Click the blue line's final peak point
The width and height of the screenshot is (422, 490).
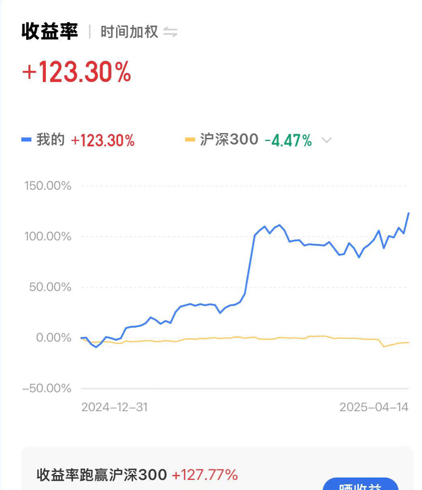point(409,213)
